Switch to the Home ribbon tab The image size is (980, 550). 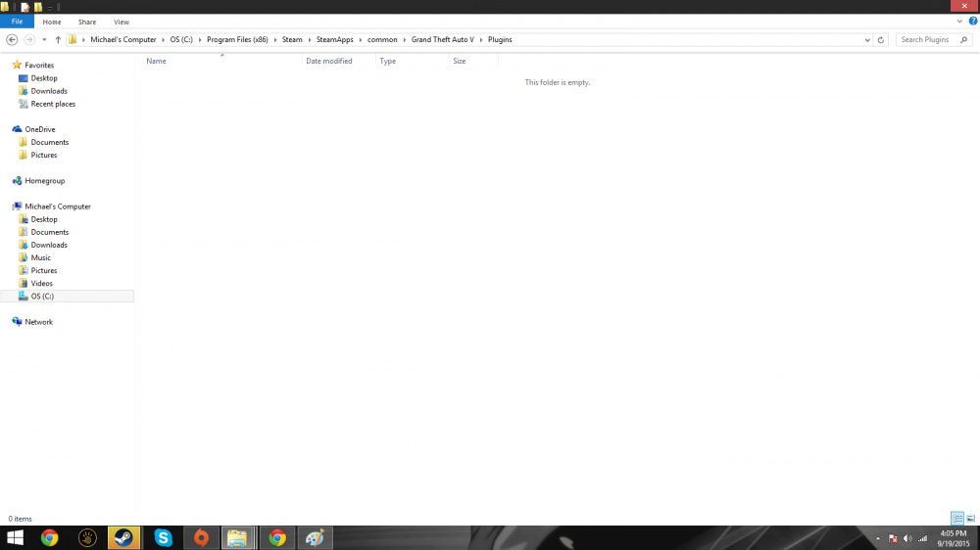52,22
